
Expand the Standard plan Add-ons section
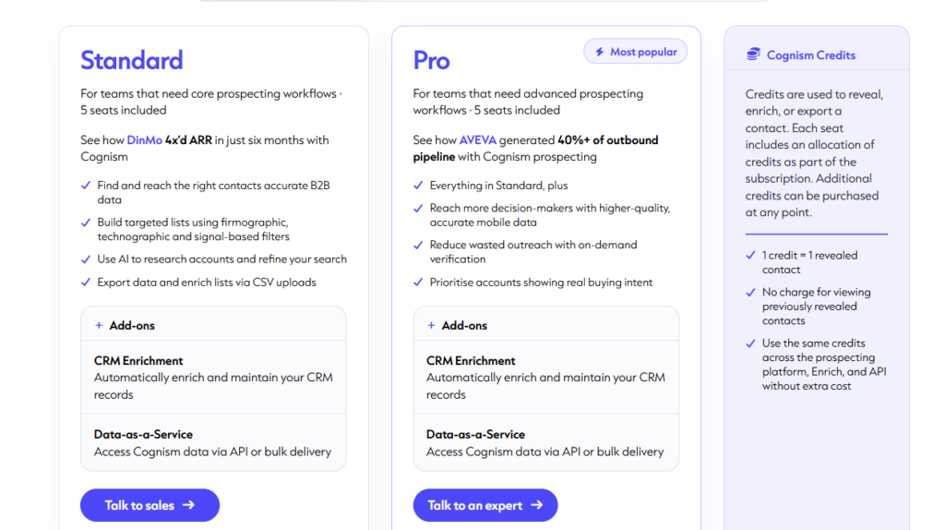213,325
